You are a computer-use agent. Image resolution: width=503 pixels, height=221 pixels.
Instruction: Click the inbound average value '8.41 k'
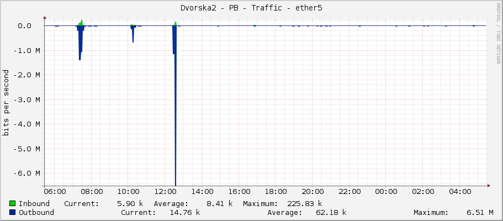pyautogui.click(x=219, y=204)
